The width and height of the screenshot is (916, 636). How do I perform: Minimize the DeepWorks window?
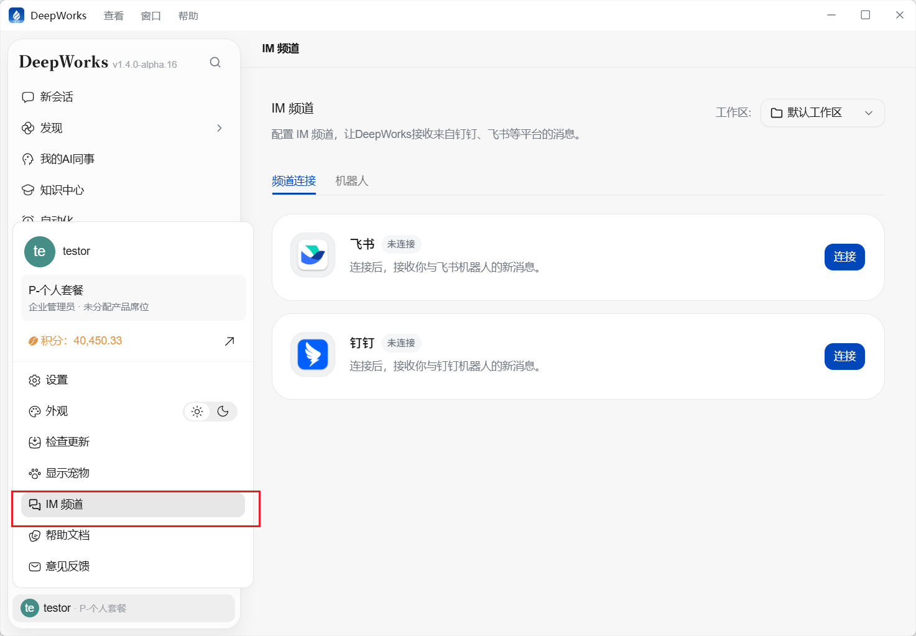(831, 15)
